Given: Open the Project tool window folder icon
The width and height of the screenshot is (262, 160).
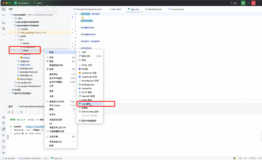Looking at the screenshot, I should 3,9.
